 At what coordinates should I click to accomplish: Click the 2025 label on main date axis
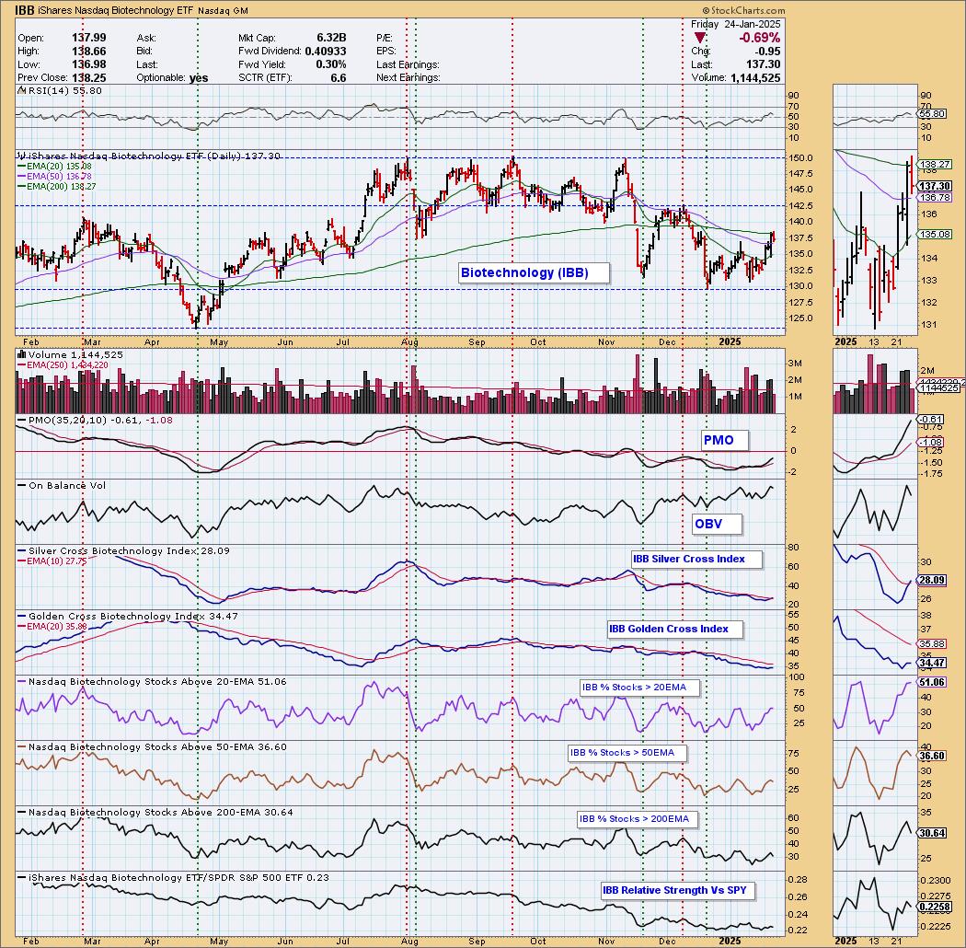pos(729,341)
